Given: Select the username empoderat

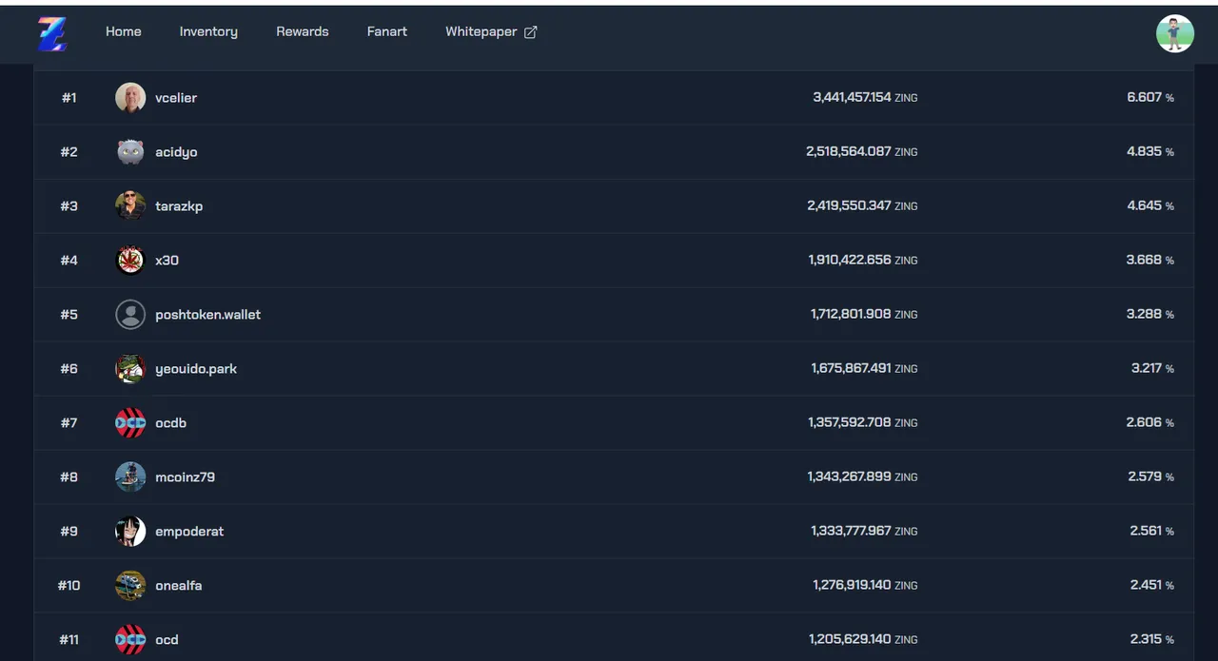Looking at the screenshot, I should (x=189, y=531).
